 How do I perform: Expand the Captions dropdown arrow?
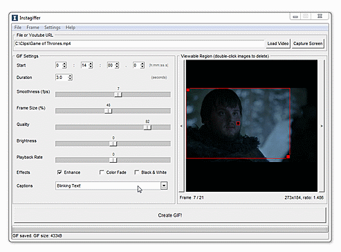click(x=164, y=186)
